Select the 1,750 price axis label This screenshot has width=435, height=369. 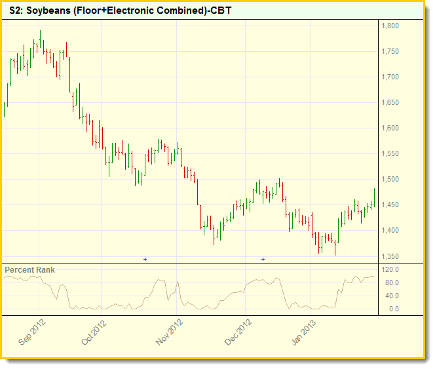390,52
